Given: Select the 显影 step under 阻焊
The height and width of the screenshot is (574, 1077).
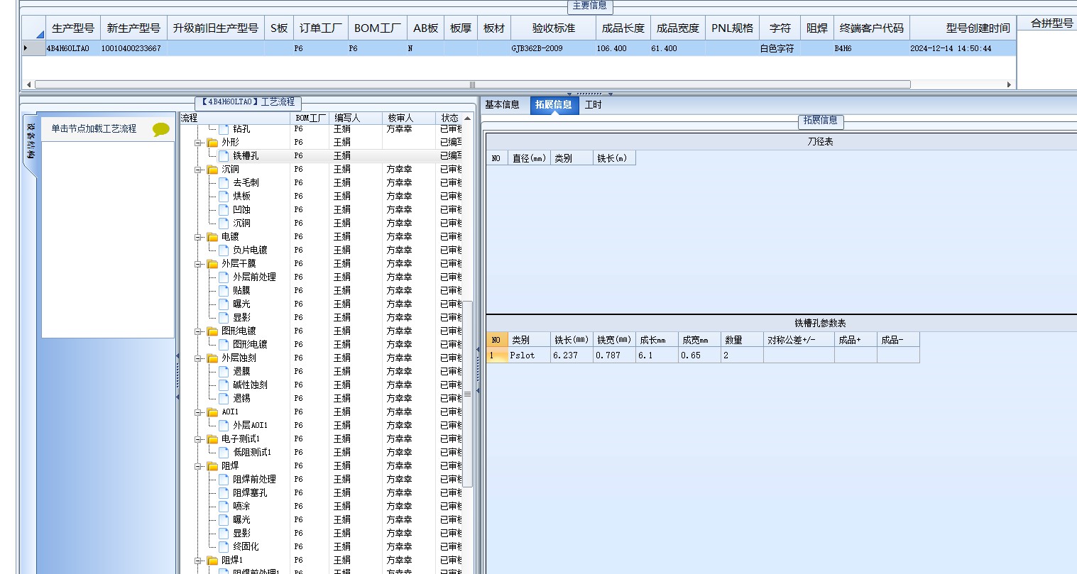Looking at the screenshot, I should pos(241,533).
